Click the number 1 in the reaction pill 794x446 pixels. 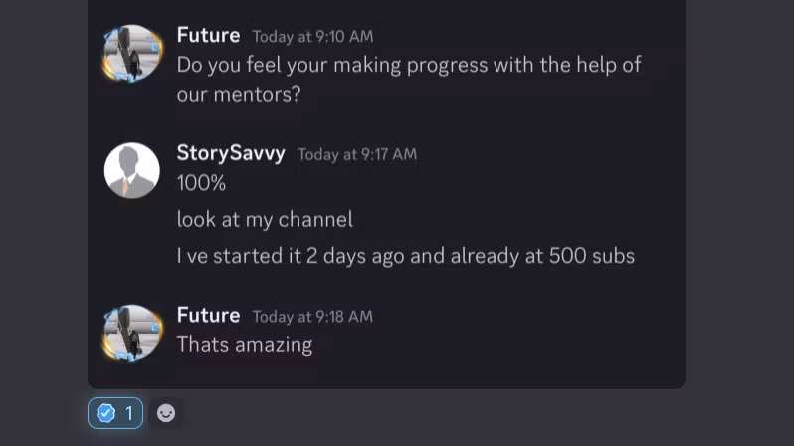coord(128,413)
